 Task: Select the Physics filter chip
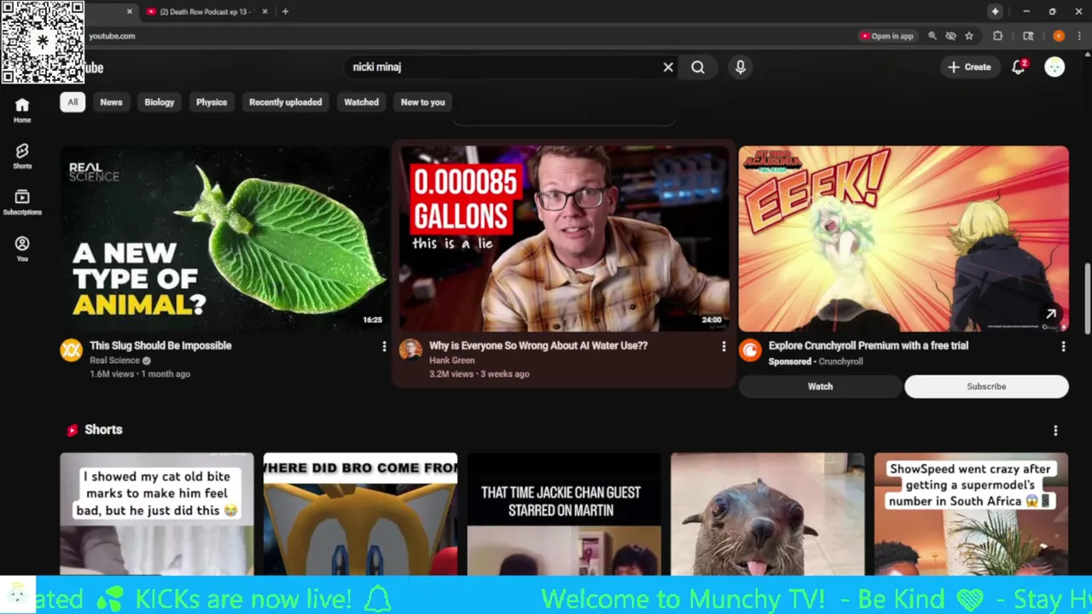[212, 102]
